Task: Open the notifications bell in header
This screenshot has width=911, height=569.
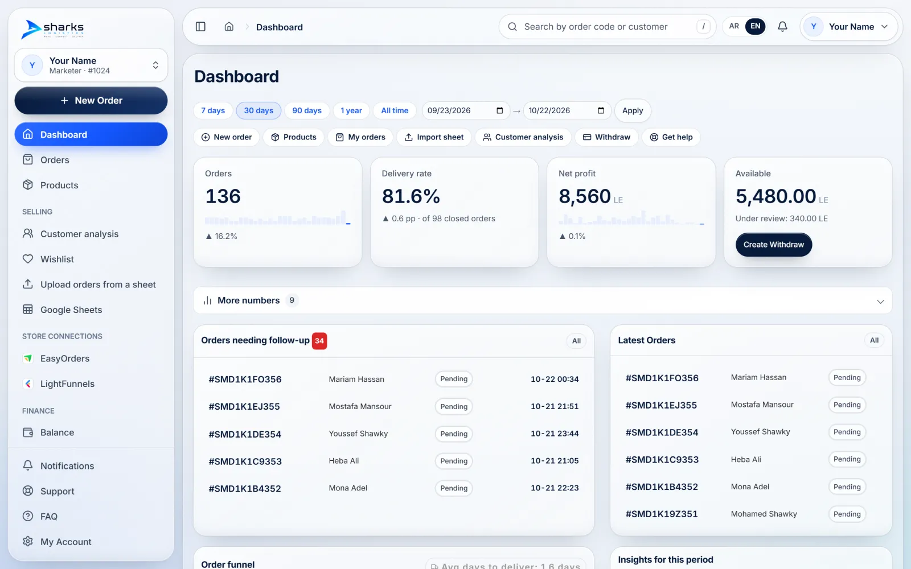Action: click(x=783, y=27)
